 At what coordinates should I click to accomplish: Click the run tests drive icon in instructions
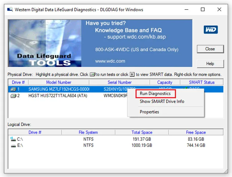point(93,74)
